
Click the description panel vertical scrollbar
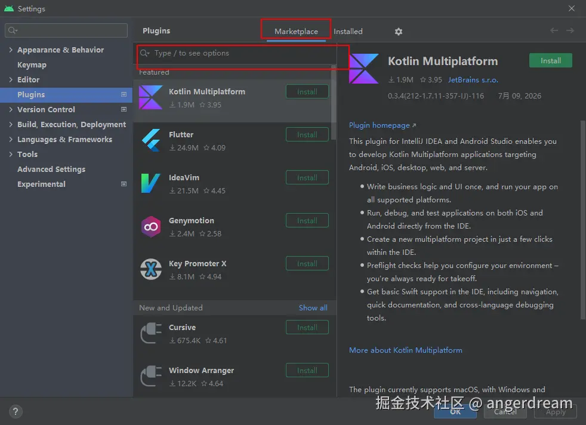point(582,220)
